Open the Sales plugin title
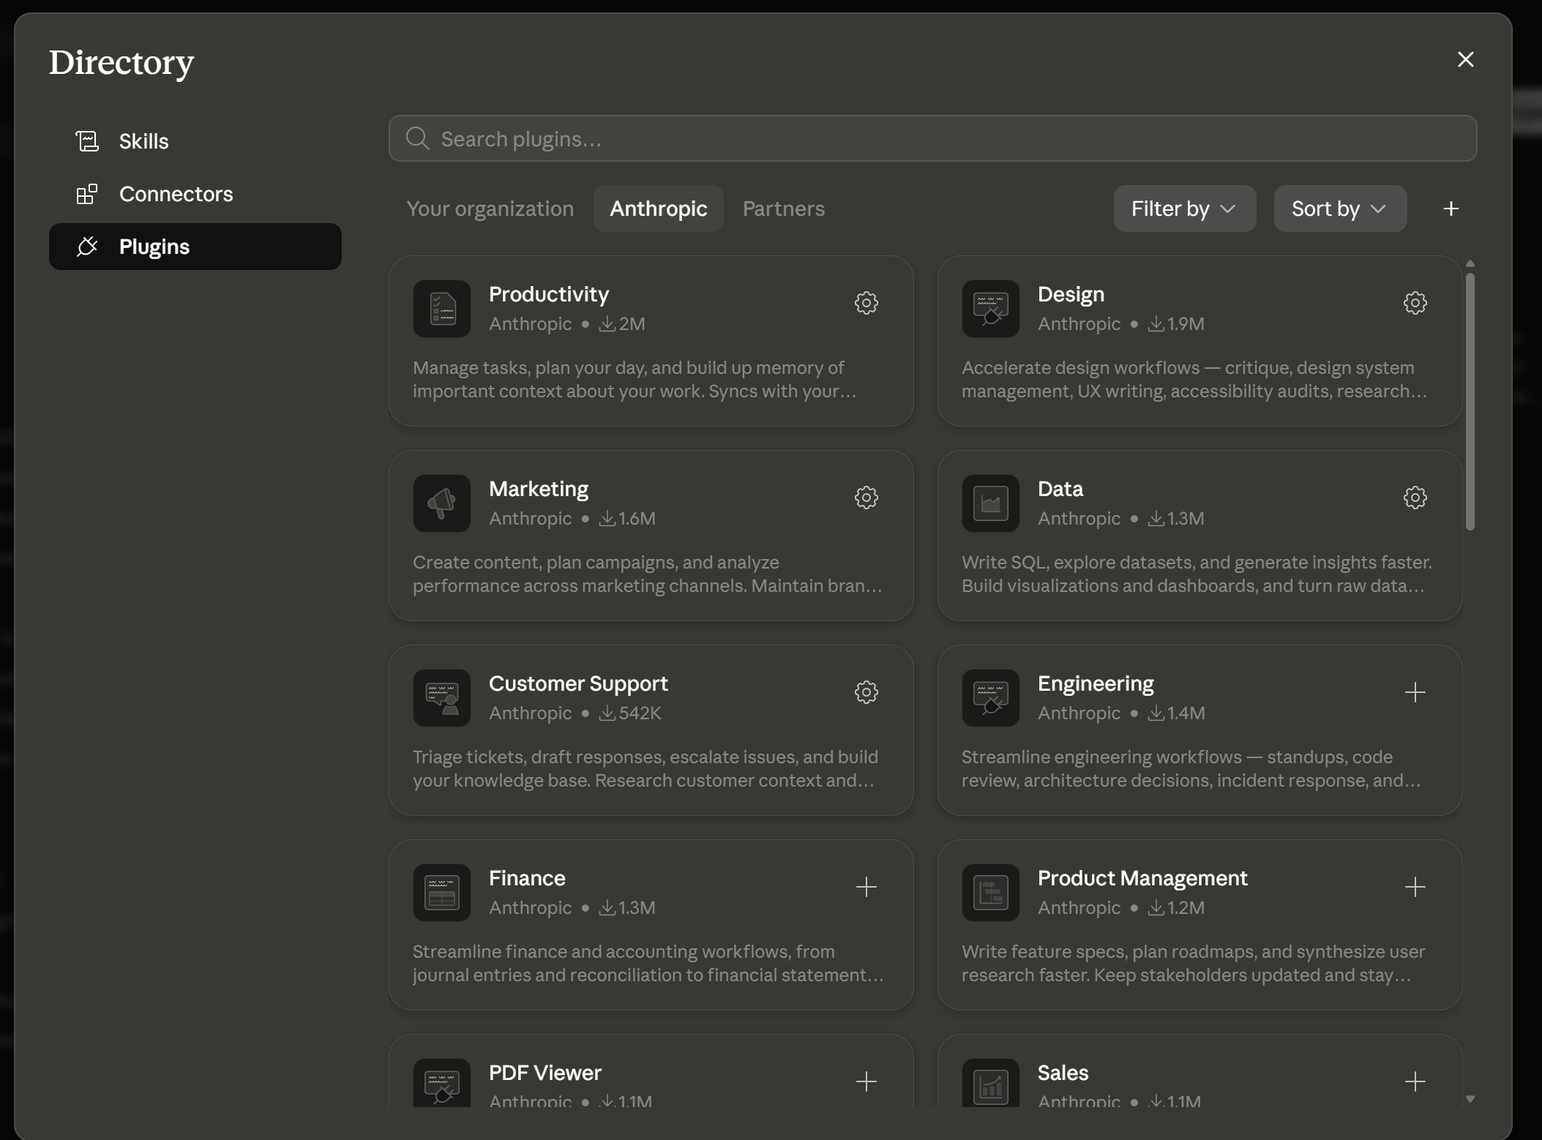Image resolution: width=1542 pixels, height=1140 pixels. pos(1063,1073)
